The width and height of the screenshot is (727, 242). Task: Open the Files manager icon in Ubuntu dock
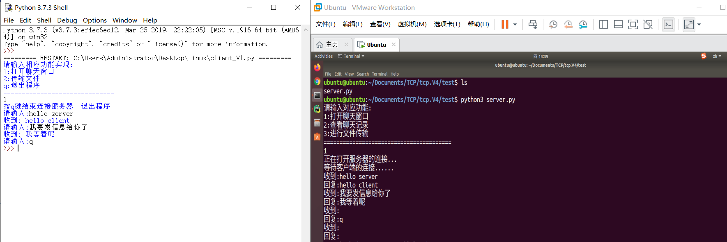317,122
